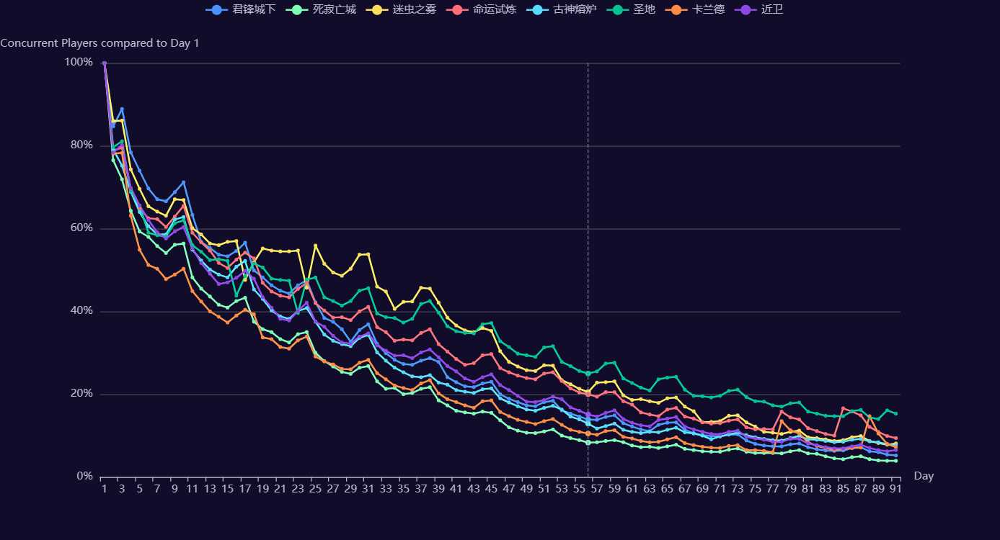Toggle the 君锋城下 series in legend
Image resolution: width=1000 pixels, height=540 pixels.
[x=241, y=10]
